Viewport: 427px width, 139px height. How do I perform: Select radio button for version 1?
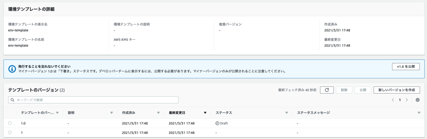10,132
